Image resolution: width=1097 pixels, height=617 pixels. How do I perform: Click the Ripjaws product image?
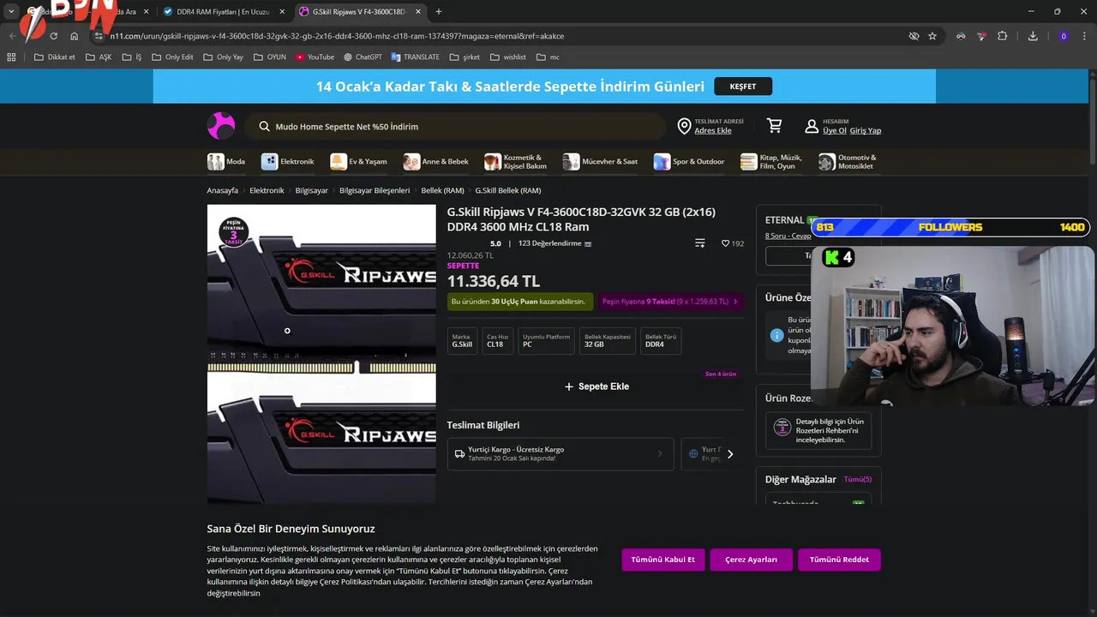point(321,354)
